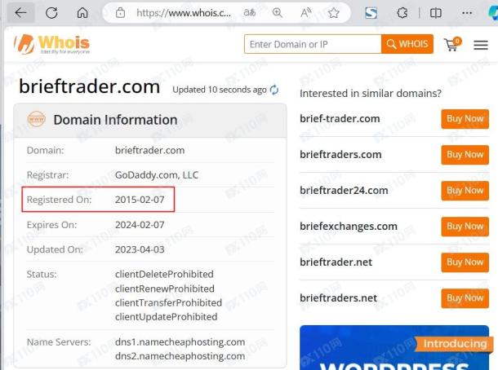Click the brieftrader.com page heading
Image resolution: width=498 pixels, height=370 pixels.
coord(89,86)
